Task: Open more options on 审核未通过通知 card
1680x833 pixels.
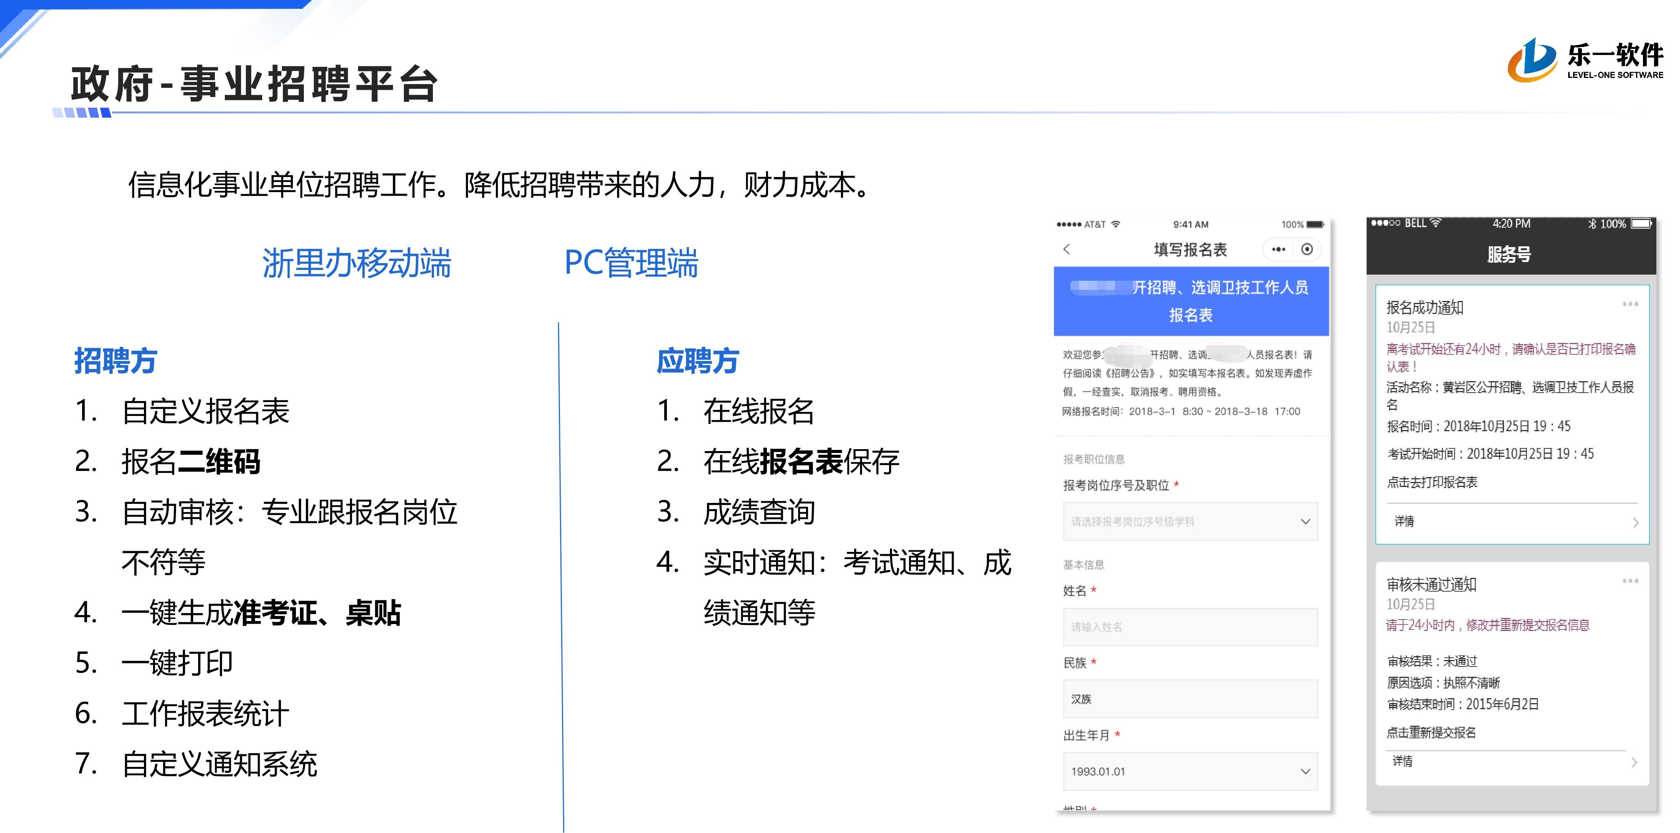Action: tap(1630, 581)
